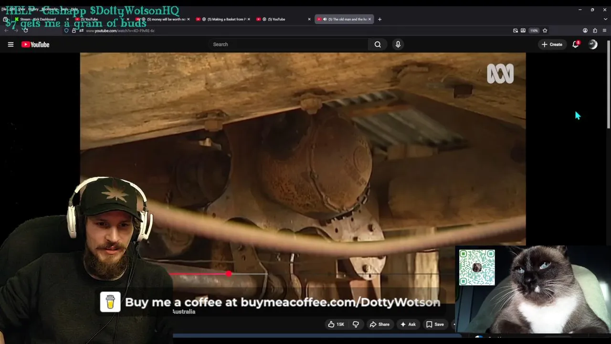The height and width of the screenshot is (344, 611).
Task: Open the tracking protection shield icon
Action: coord(66,31)
